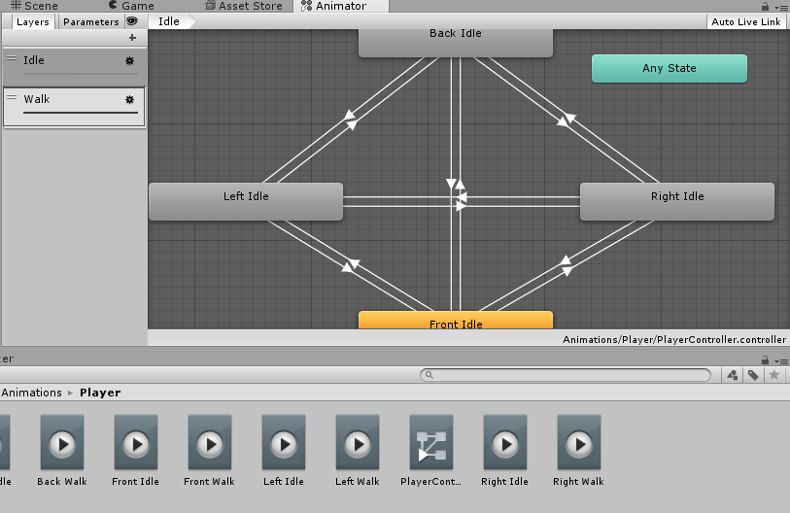Image resolution: width=790 pixels, height=513 pixels.
Task: Click the Animations folder breadcrumb
Action: coord(31,393)
